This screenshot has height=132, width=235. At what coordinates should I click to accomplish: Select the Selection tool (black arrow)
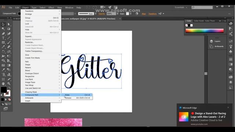point(3,24)
